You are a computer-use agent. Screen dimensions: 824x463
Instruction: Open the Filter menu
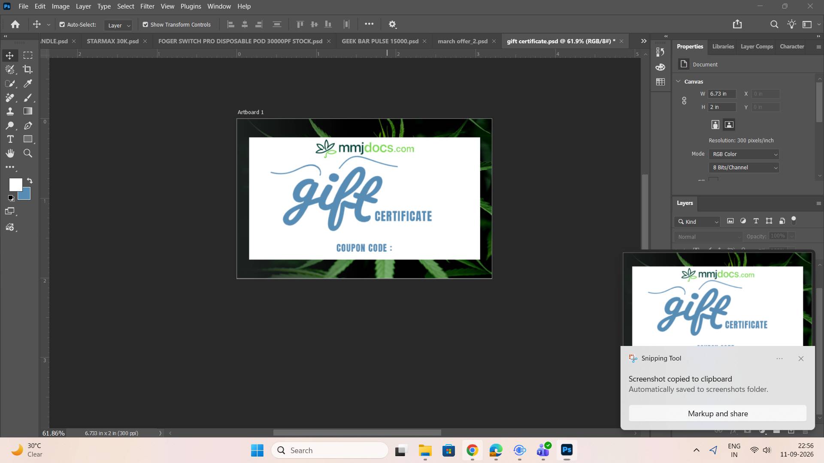147,6
